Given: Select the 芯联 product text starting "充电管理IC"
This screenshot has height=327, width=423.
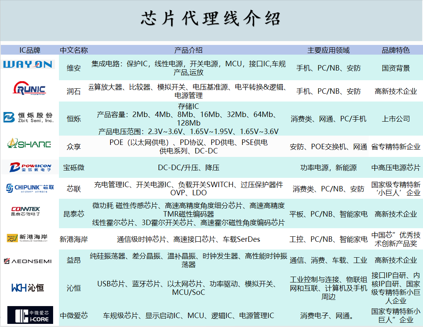Looking at the screenshot, I should click(x=188, y=189).
